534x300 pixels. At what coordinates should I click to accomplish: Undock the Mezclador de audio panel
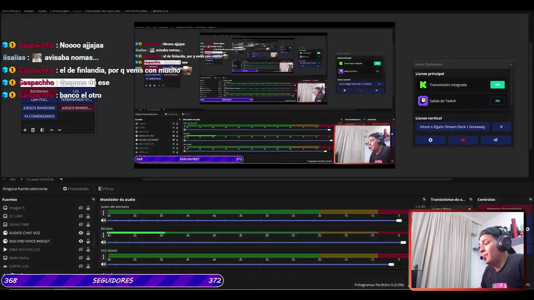click(424, 200)
